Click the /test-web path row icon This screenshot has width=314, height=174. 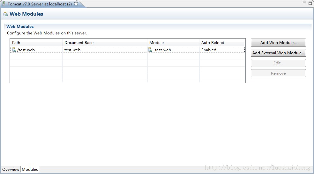14,50
